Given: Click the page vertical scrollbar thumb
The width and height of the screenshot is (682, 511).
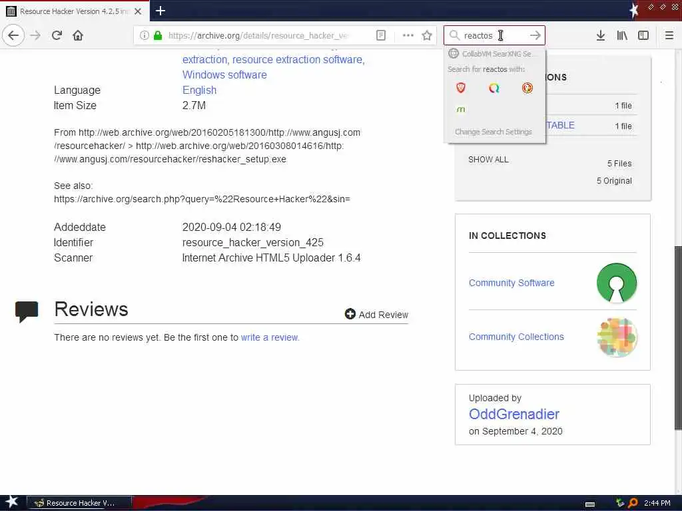Looking at the screenshot, I should pos(677,338).
